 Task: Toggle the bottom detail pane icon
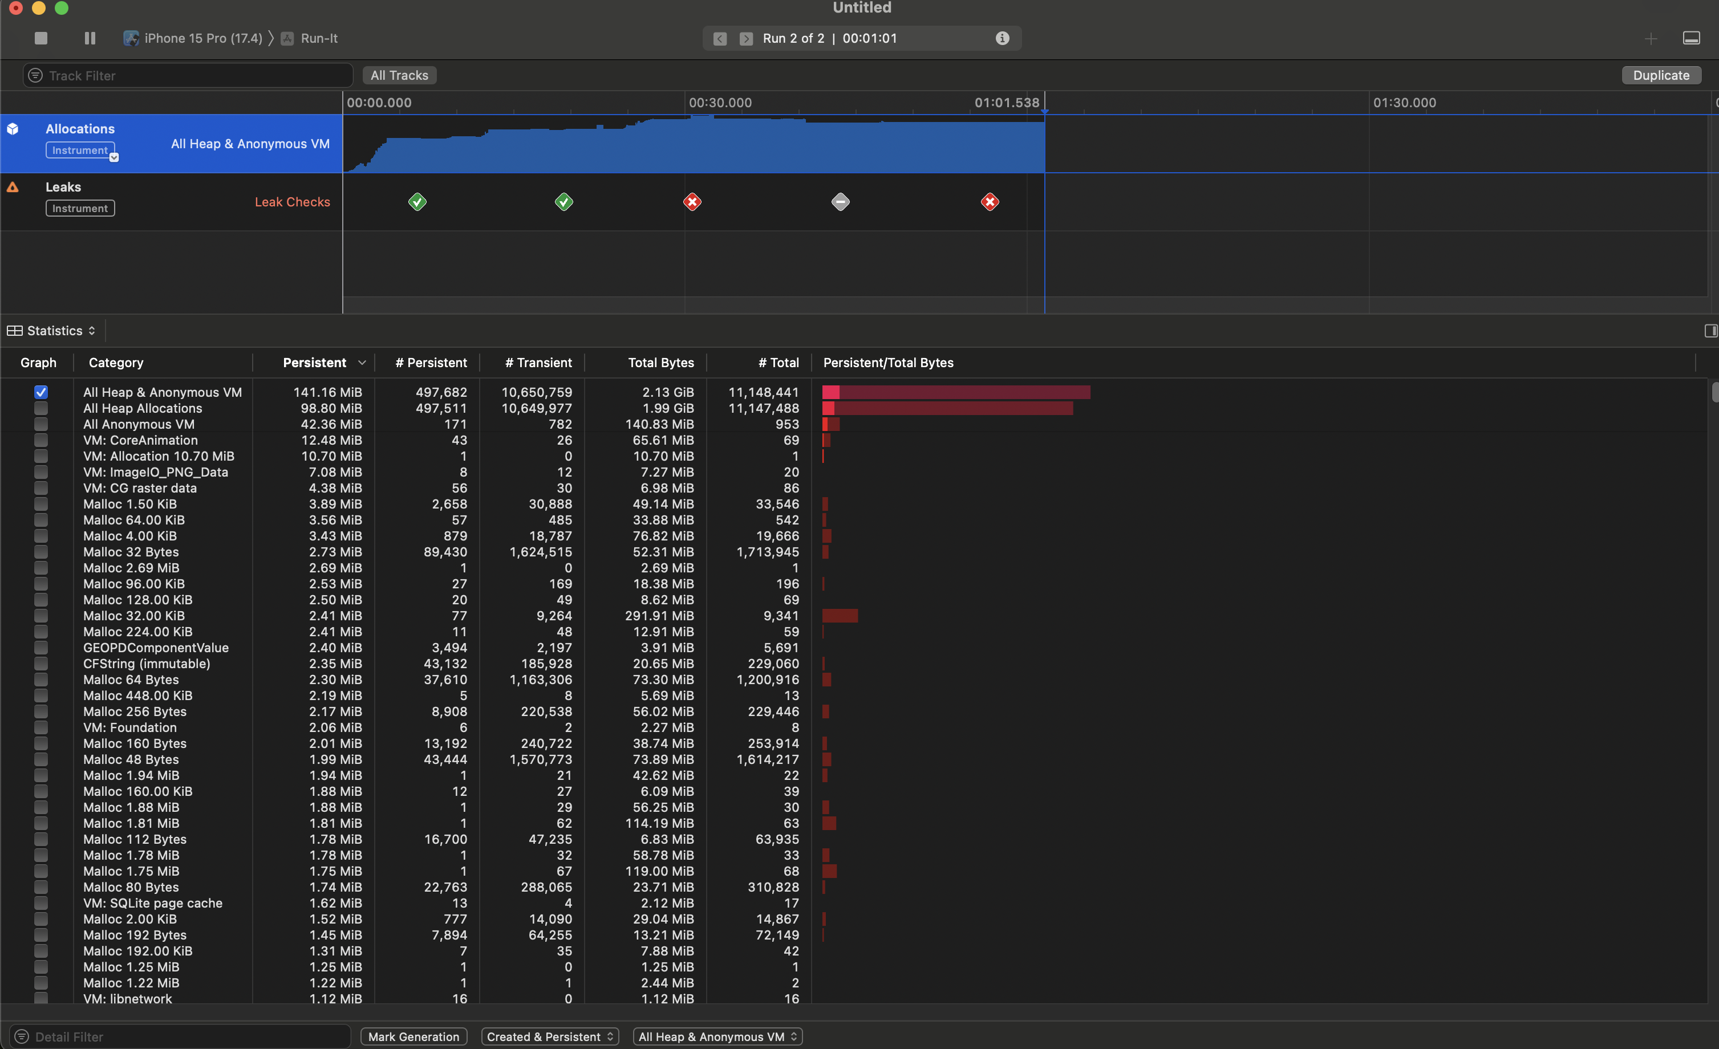coord(1691,38)
